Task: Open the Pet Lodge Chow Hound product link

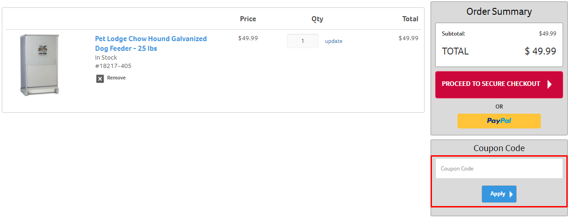Action: (x=151, y=43)
